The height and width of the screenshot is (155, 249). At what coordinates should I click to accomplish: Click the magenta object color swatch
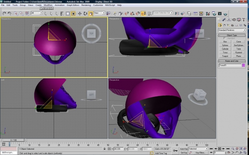[x=243, y=65]
